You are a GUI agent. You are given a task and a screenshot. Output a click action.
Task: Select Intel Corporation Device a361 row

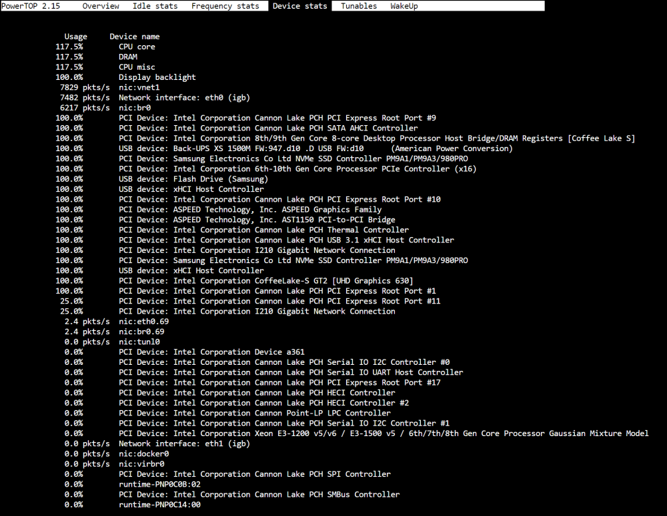pyautogui.click(x=185, y=352)
